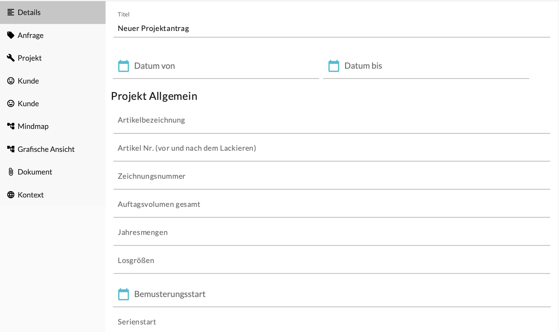Viewport: 559px width, 332px height.
Task: Open the Datum von calendar picker icon
Action: click(x=124, y=66)
